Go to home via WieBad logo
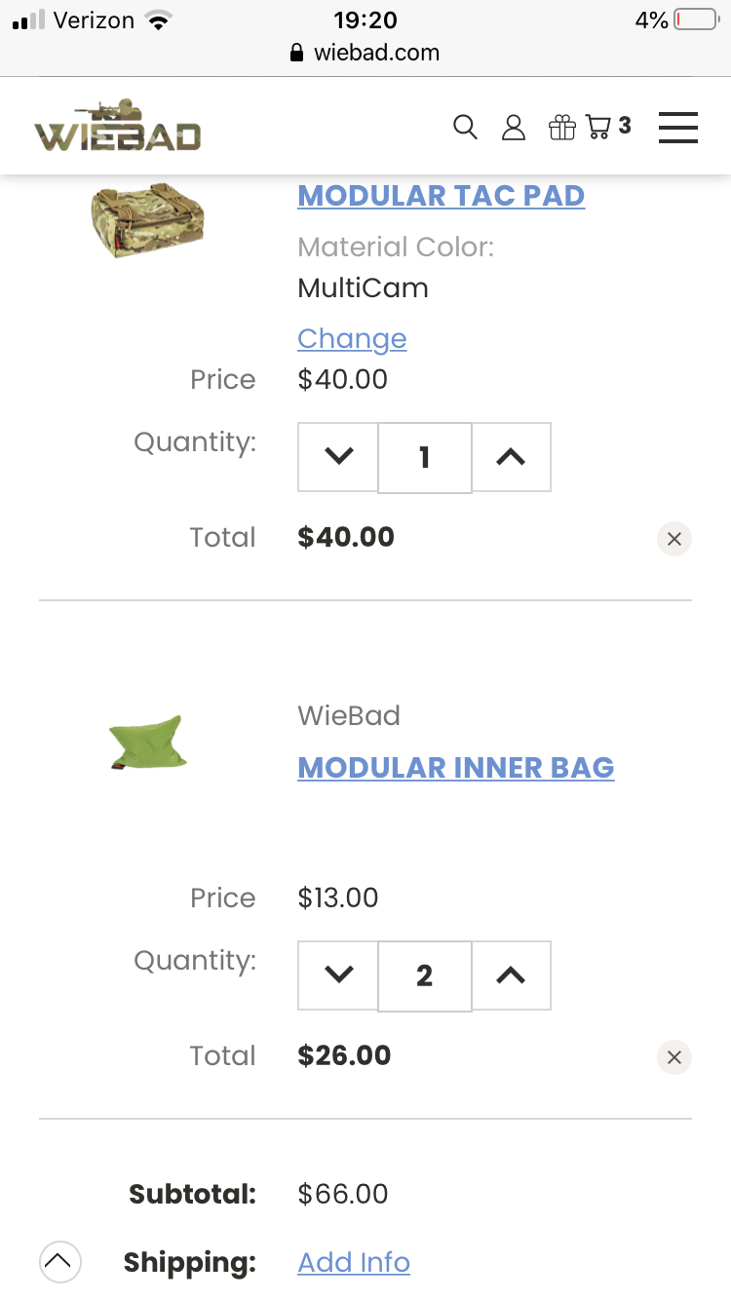Viewport: 731px width, 1300px height. pyautogui.click(x=117, y=126)
